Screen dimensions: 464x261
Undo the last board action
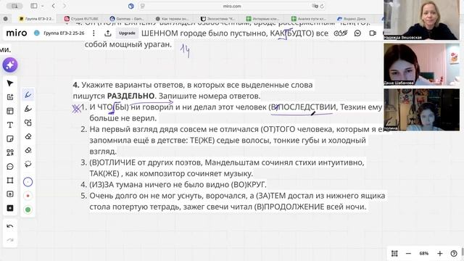[x=10, y=226]
